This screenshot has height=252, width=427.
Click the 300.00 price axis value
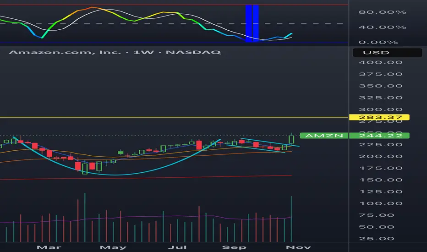380,110
